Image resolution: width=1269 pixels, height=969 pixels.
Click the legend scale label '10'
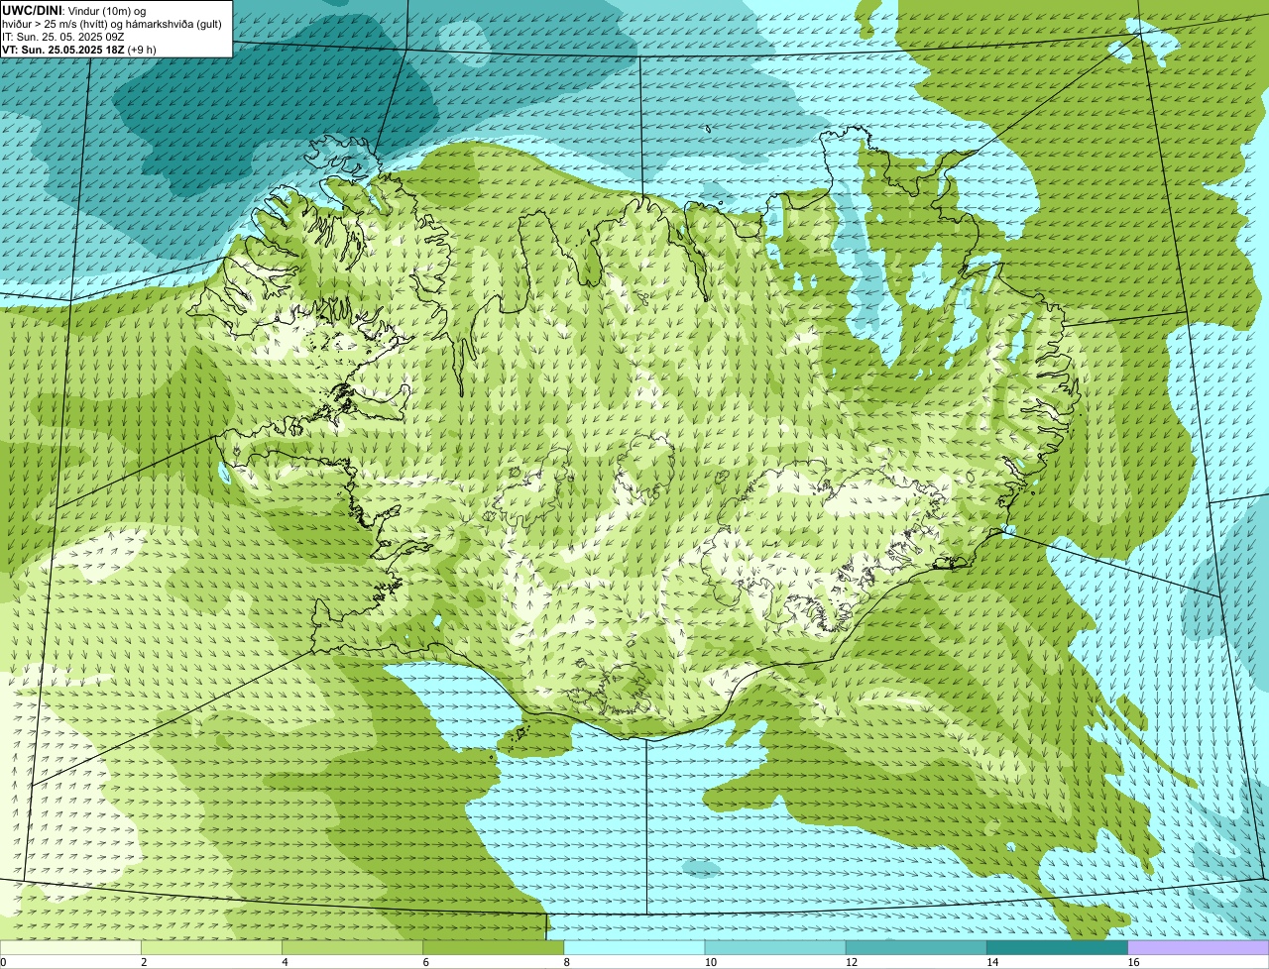tap(710, 962)
